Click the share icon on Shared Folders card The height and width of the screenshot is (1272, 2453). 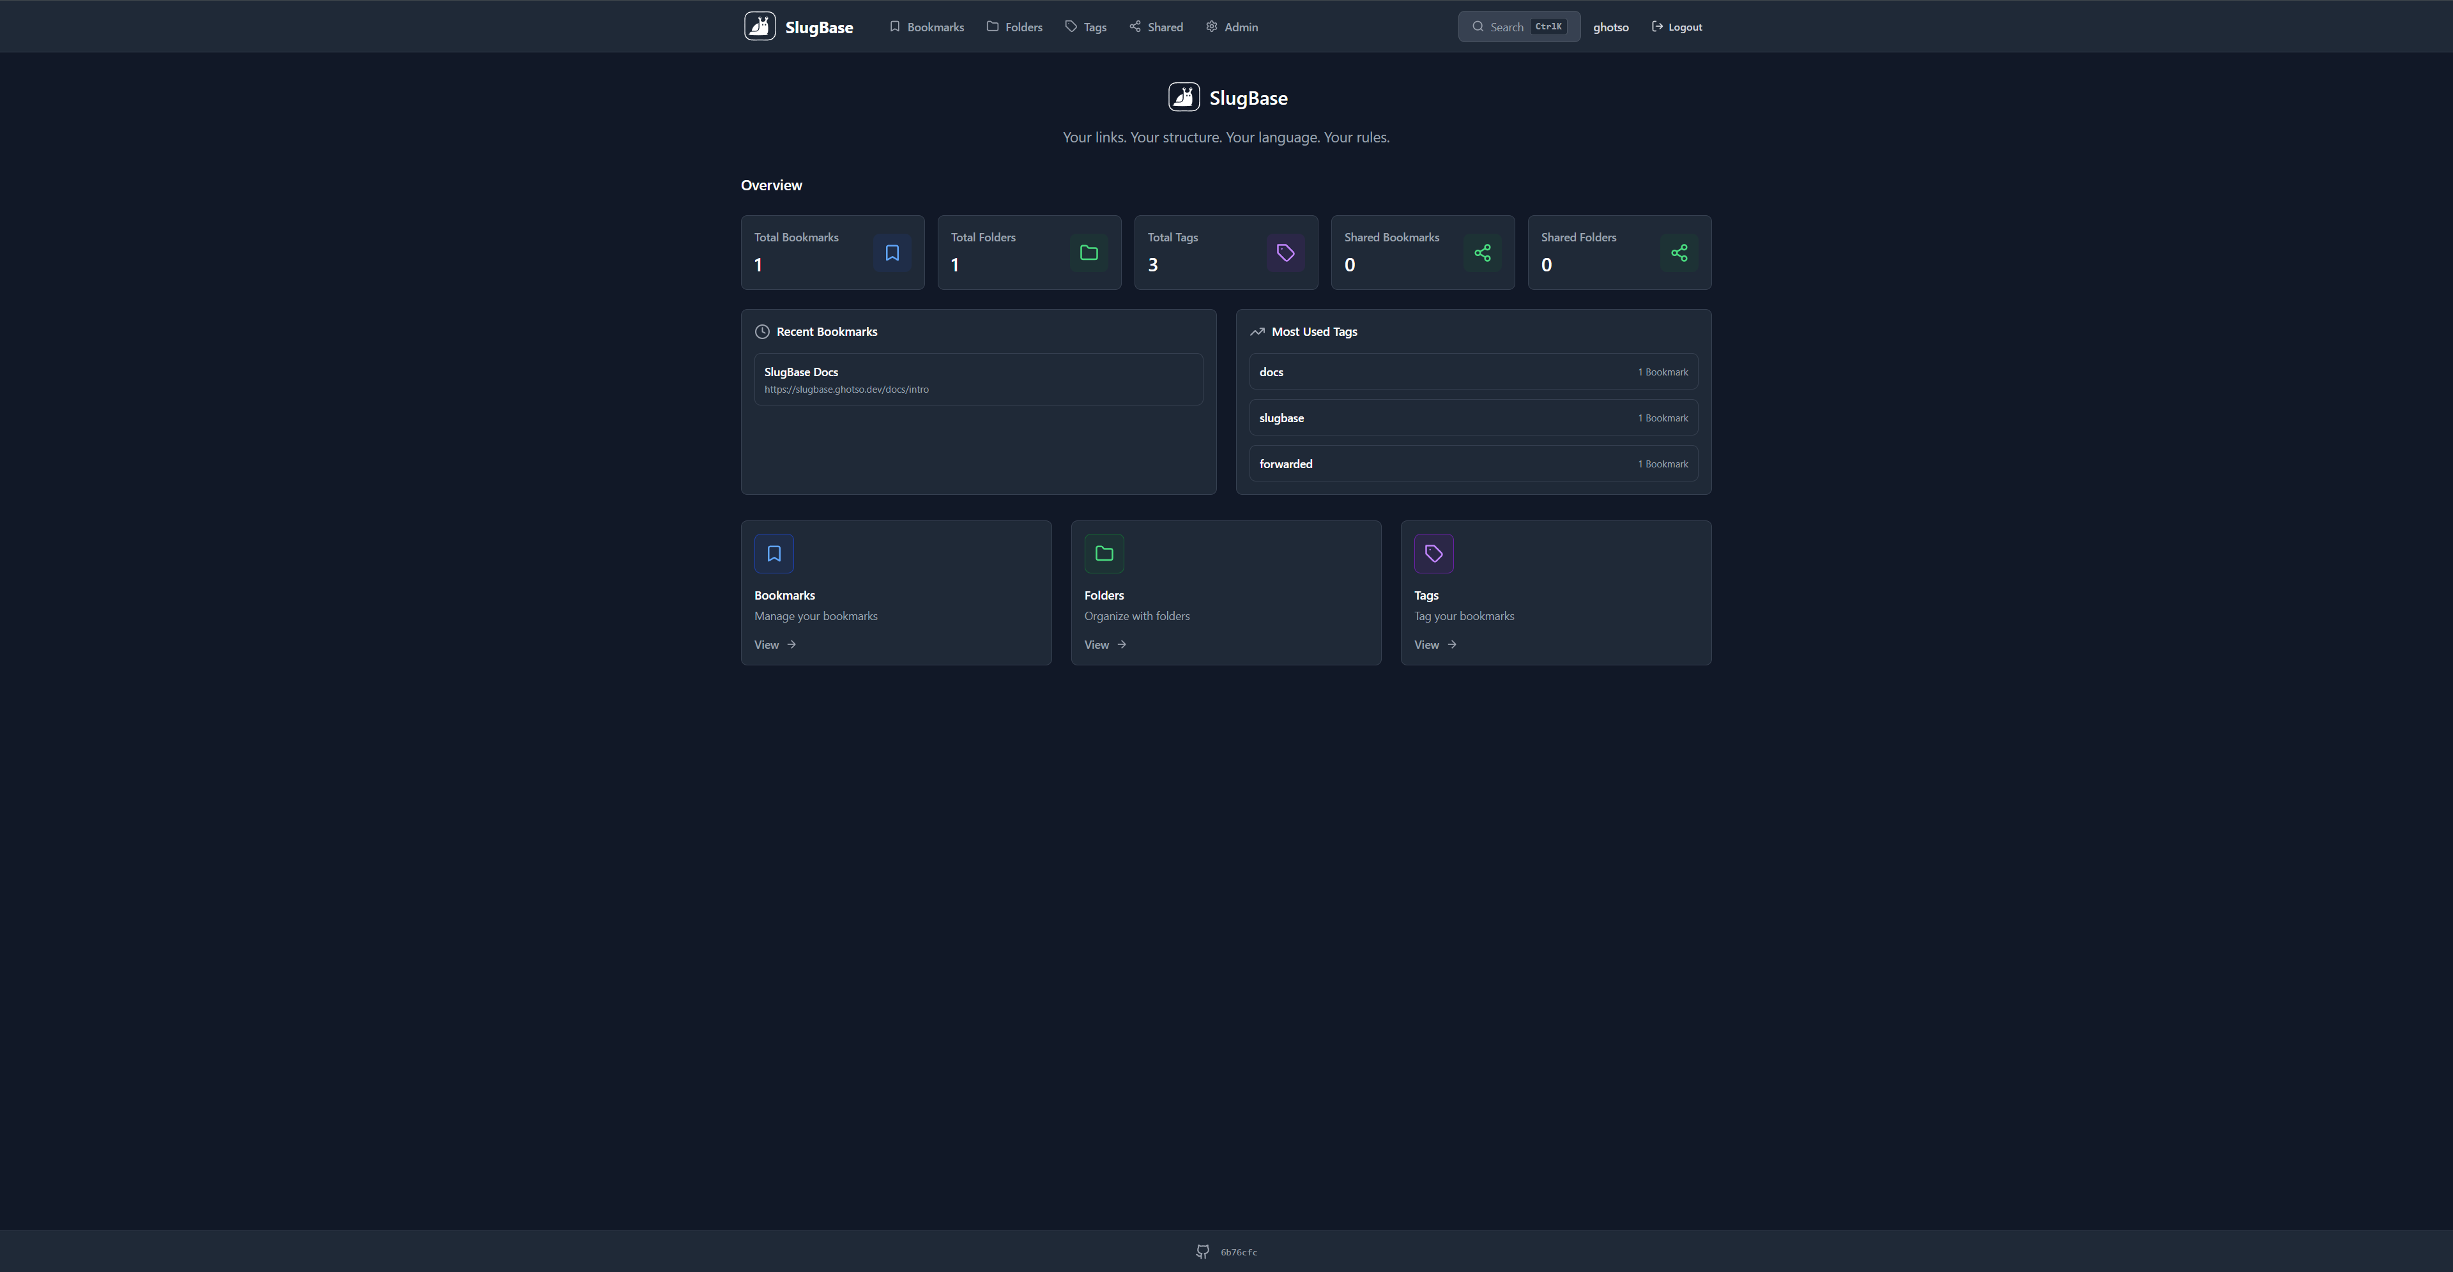[1679, 252]
